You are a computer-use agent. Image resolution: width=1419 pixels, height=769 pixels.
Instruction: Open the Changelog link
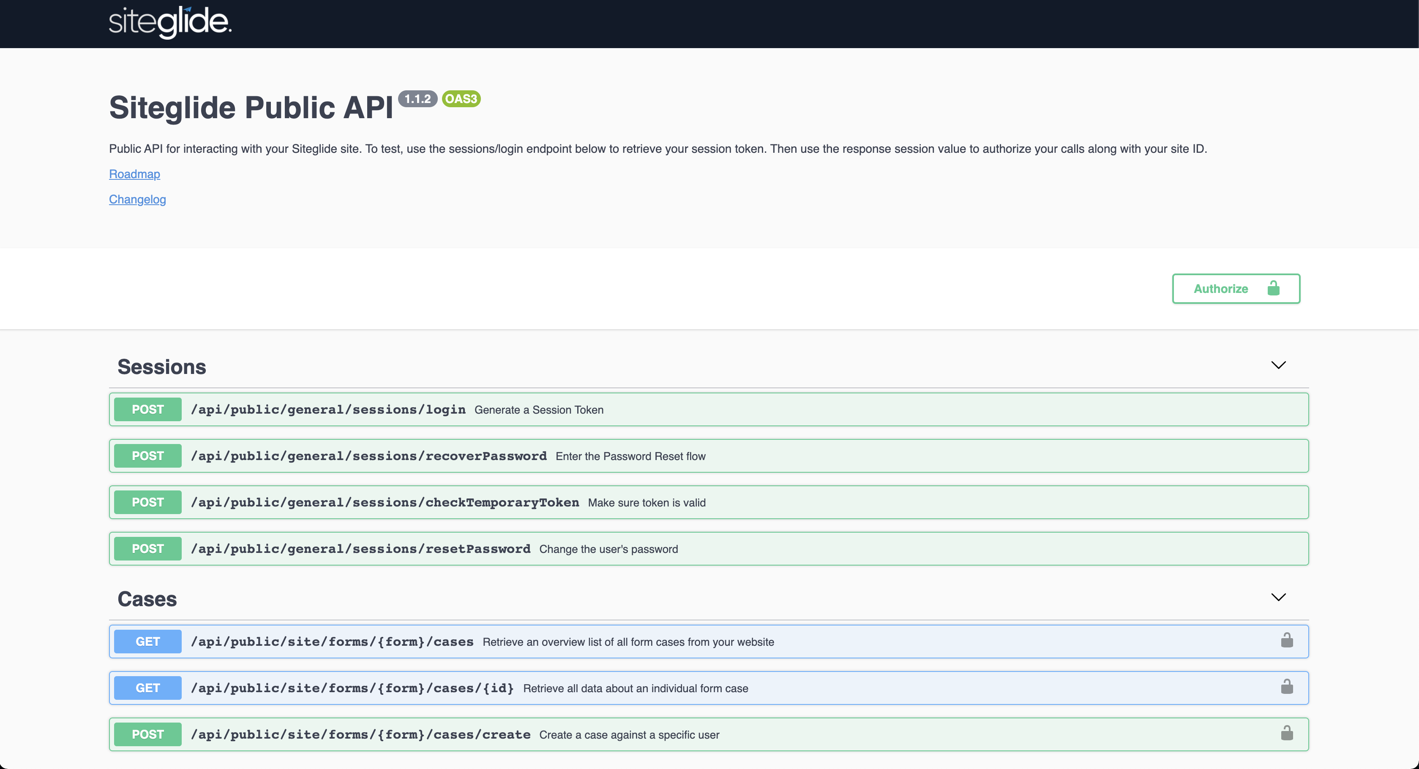point(137,199)
